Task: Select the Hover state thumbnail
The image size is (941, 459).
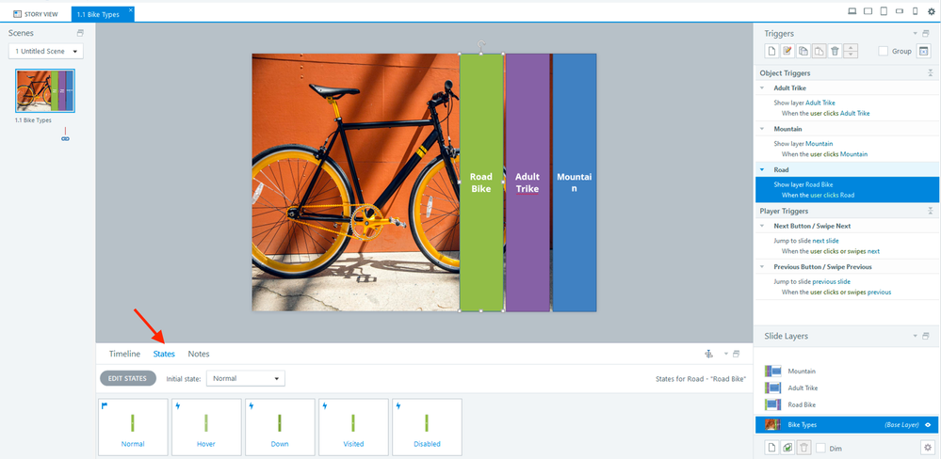Action: click(206, 427)
